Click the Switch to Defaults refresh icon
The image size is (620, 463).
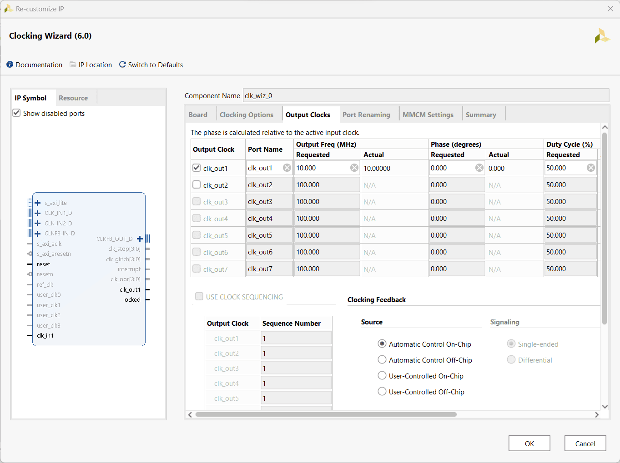[122, 65]
